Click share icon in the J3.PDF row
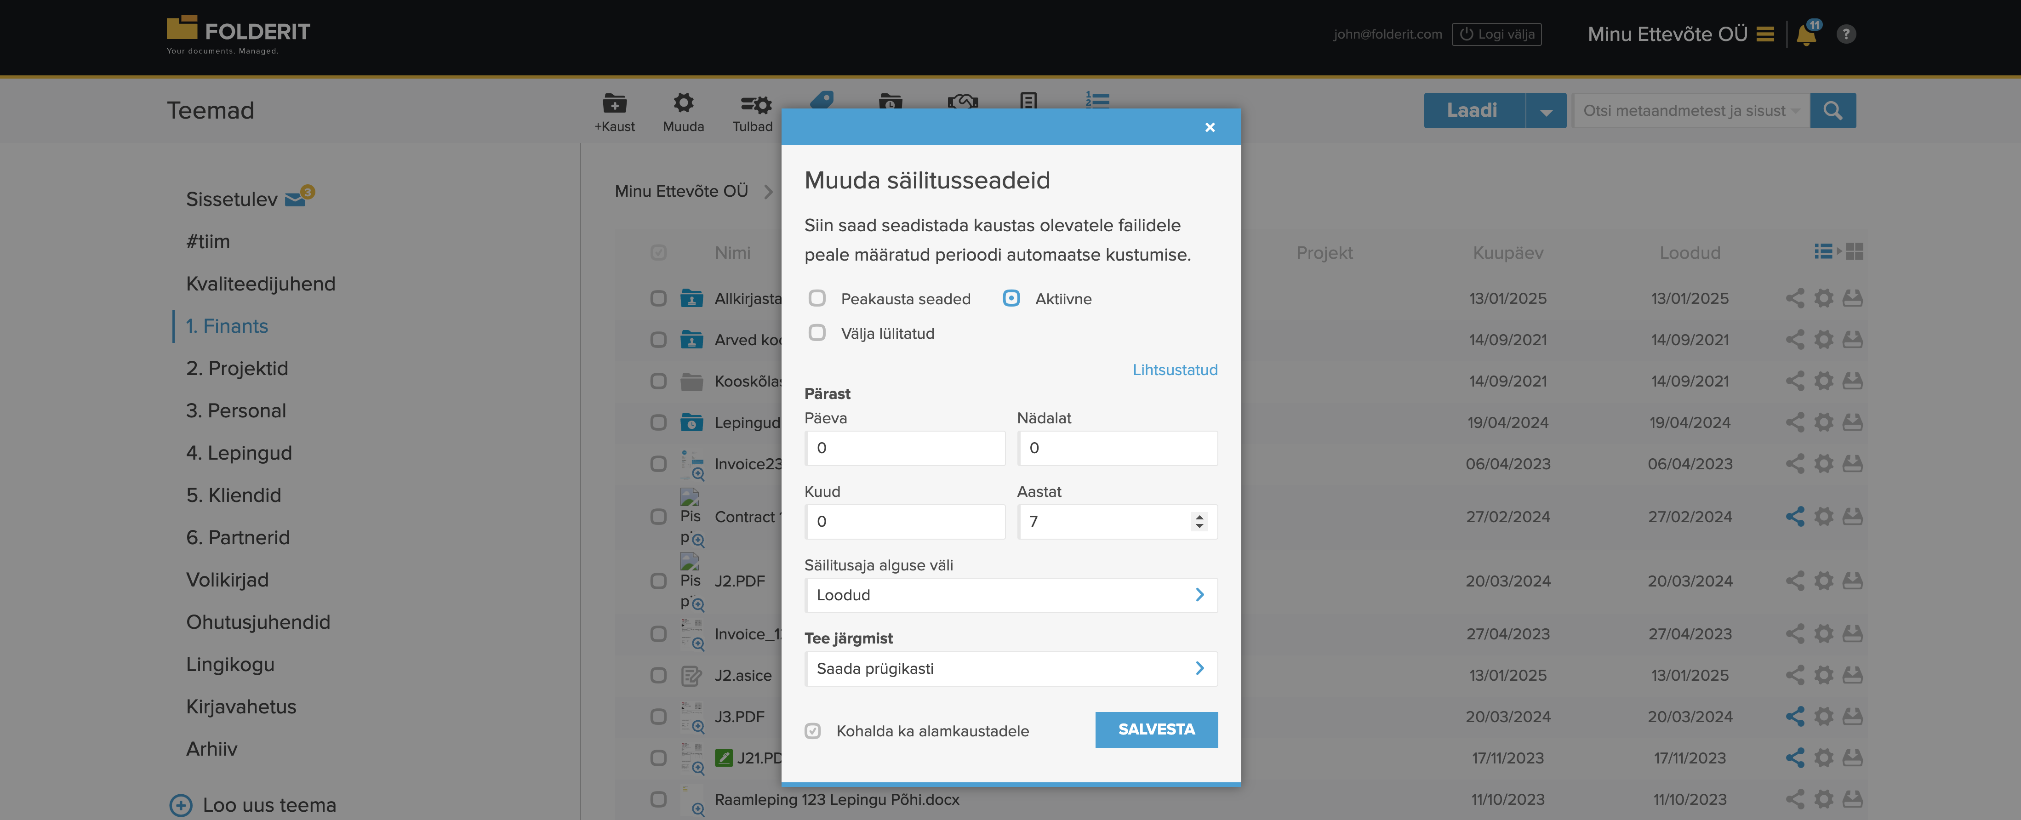 (x=1794, y=717)
